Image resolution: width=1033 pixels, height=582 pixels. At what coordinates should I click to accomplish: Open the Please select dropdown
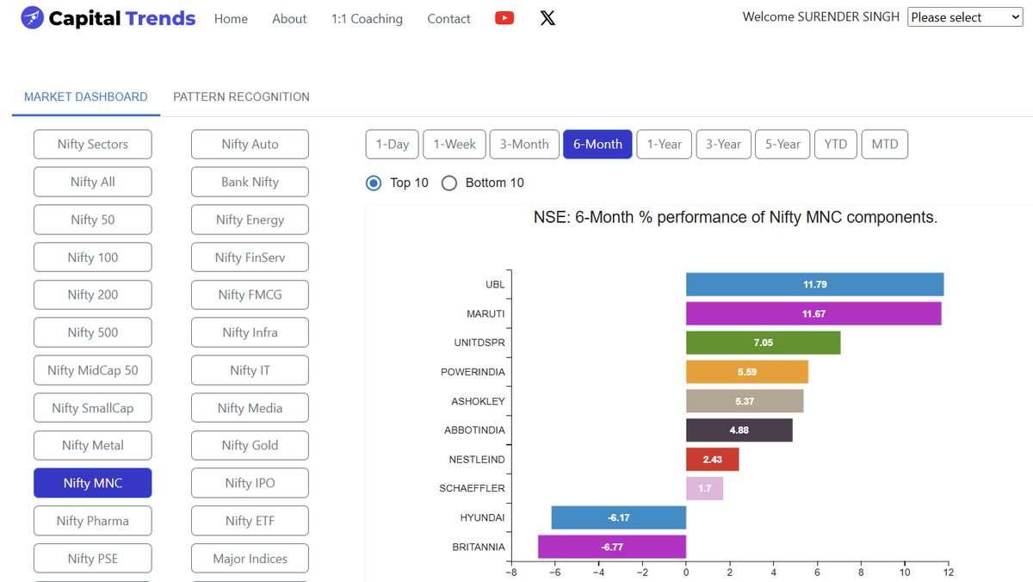pyautogui.click(x=965, y=17)
